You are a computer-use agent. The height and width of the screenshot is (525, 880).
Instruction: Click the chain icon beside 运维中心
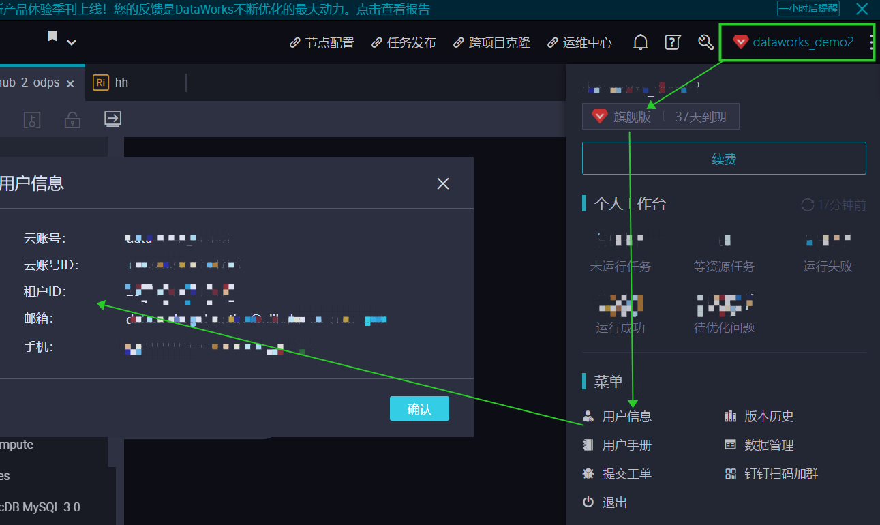[553, 43]
